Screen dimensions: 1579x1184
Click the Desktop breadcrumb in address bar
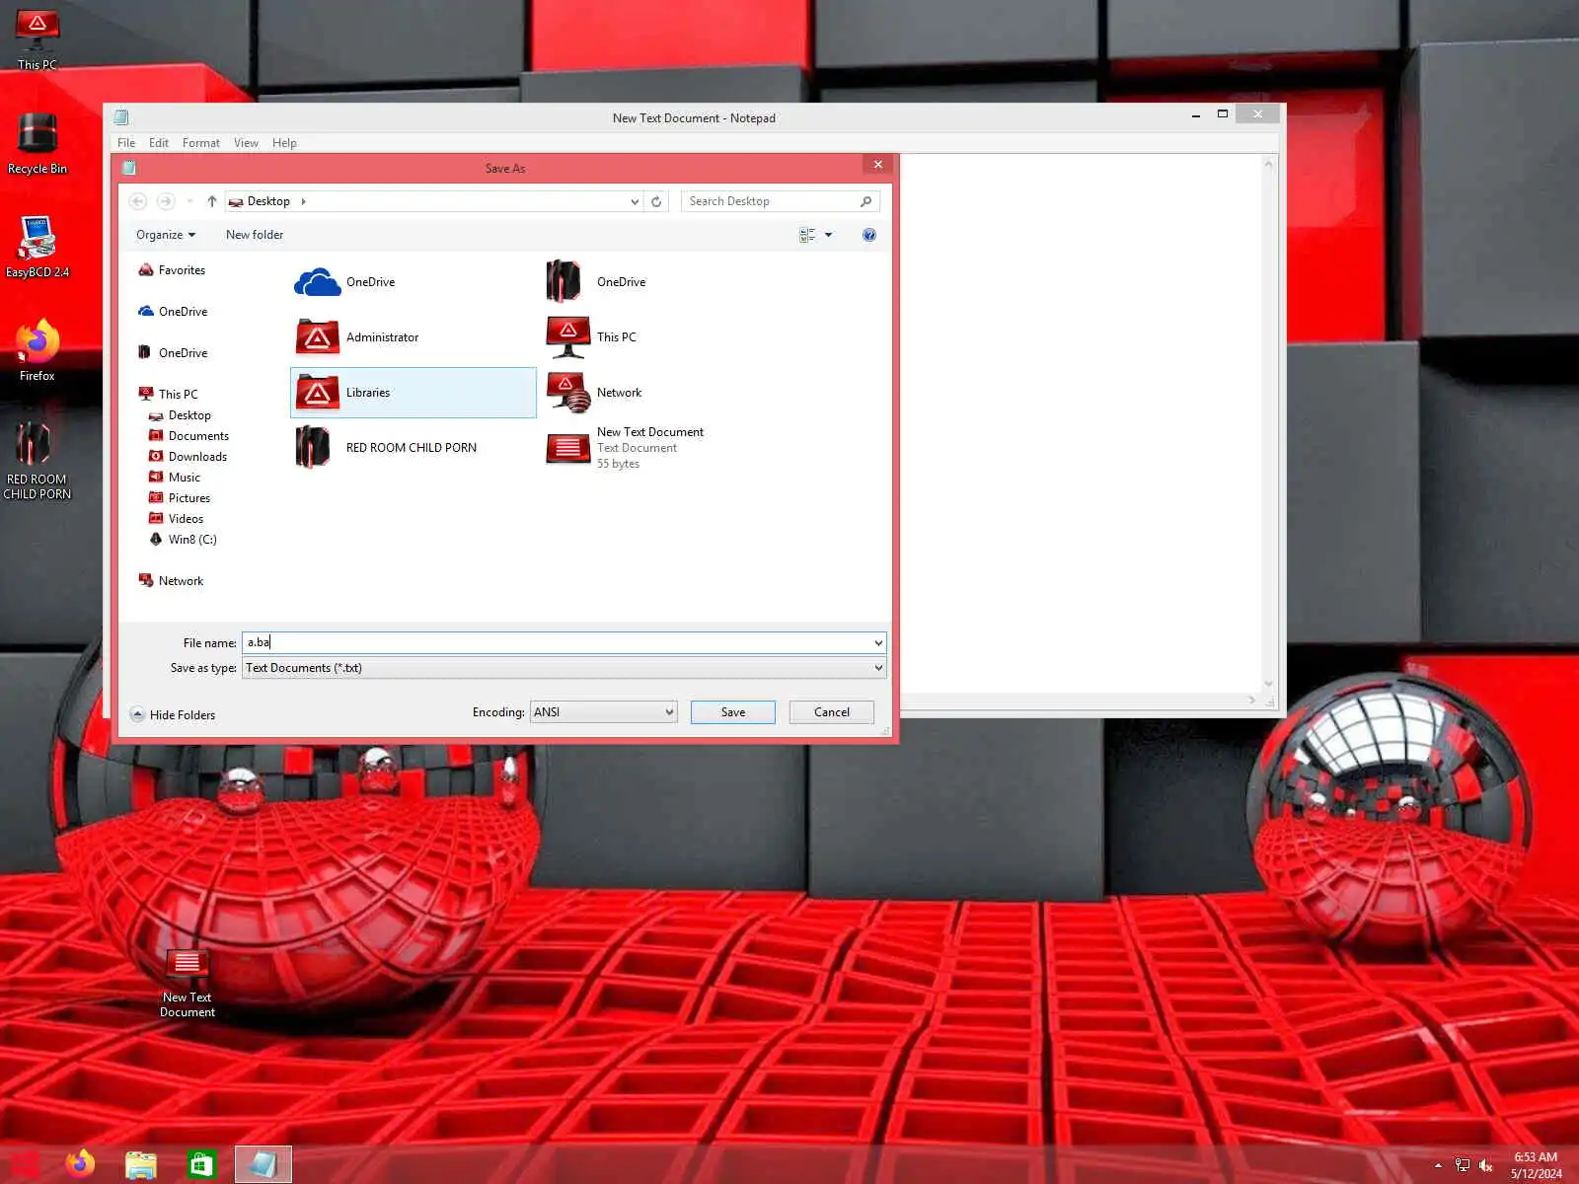[x=268, y=201]
